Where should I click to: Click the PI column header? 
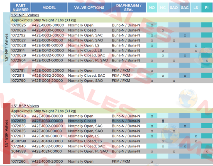click(206, 7)
